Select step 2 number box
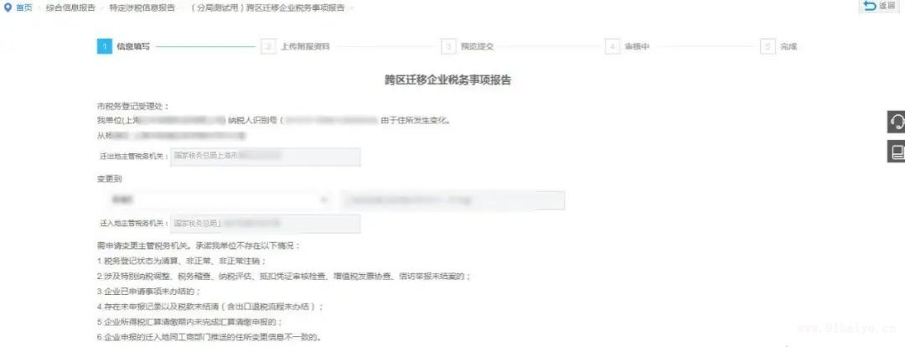The height and width of the screenshot is (347, 905). (268, 47)
